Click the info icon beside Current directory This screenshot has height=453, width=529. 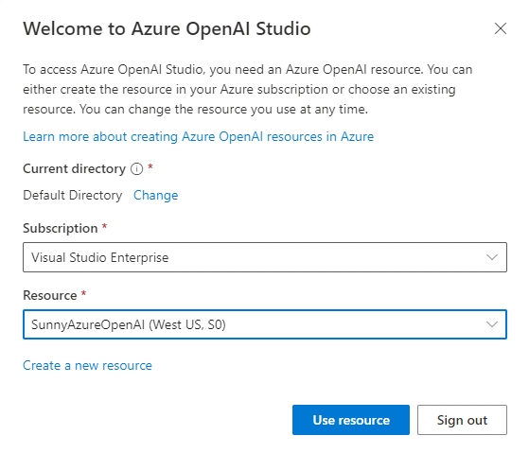pos(137,168)
